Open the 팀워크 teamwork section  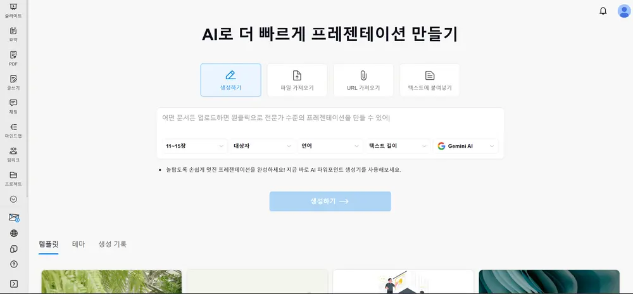pyautogui.click(x=13, y=154)
